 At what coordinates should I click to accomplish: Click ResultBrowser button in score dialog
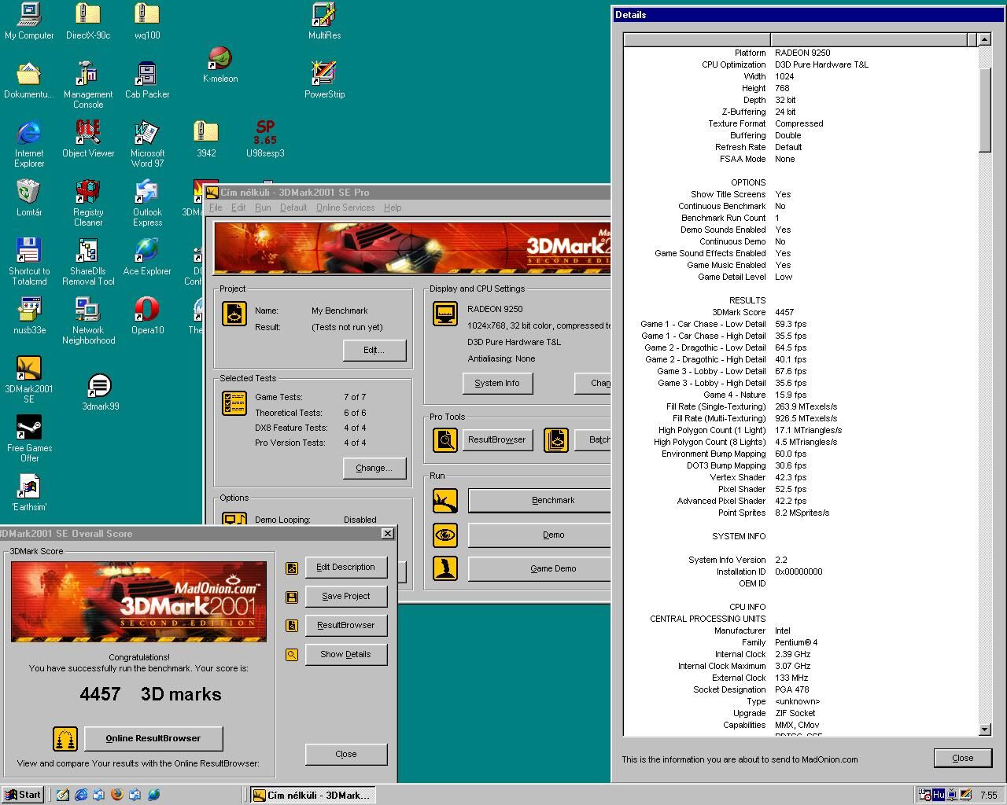click(346, 625)
